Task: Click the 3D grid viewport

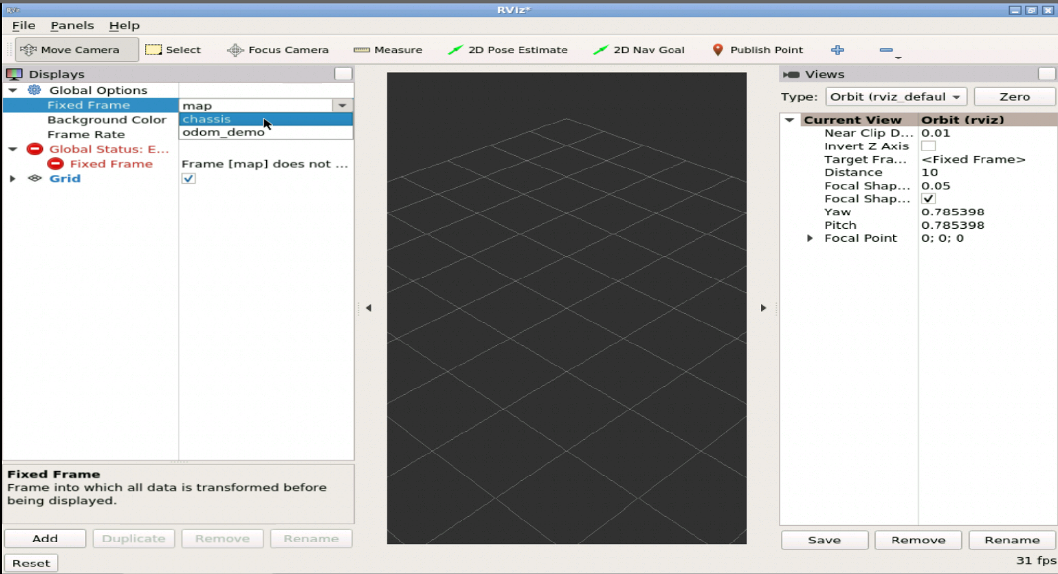Action: click(x=566, y=308)
